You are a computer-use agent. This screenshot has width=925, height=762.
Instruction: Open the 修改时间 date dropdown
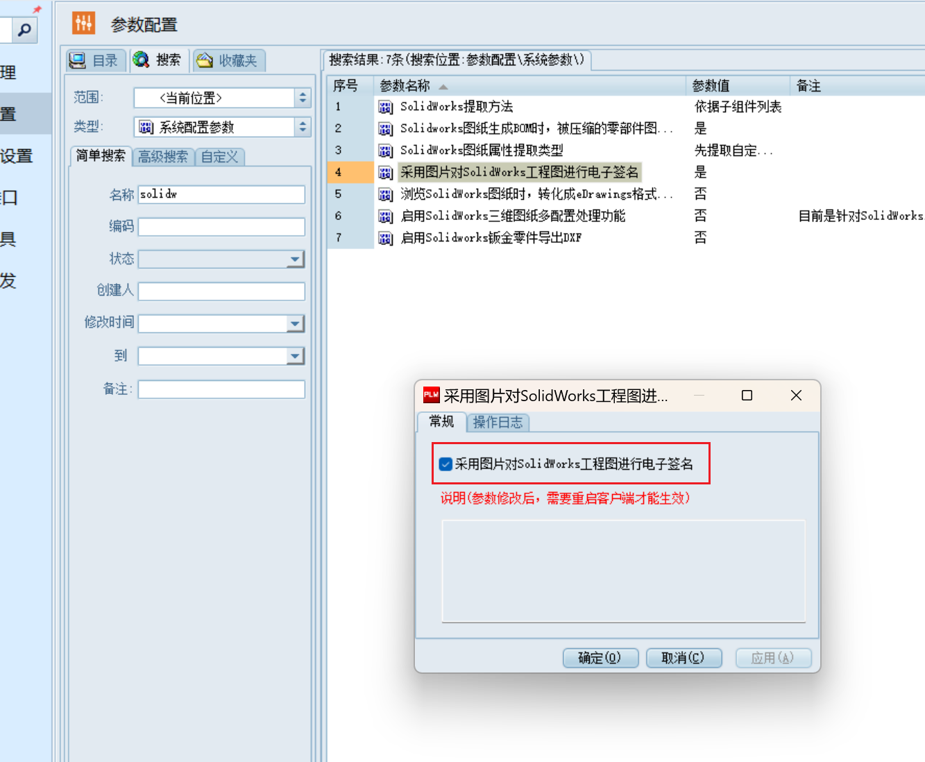(x=296, y=323)
